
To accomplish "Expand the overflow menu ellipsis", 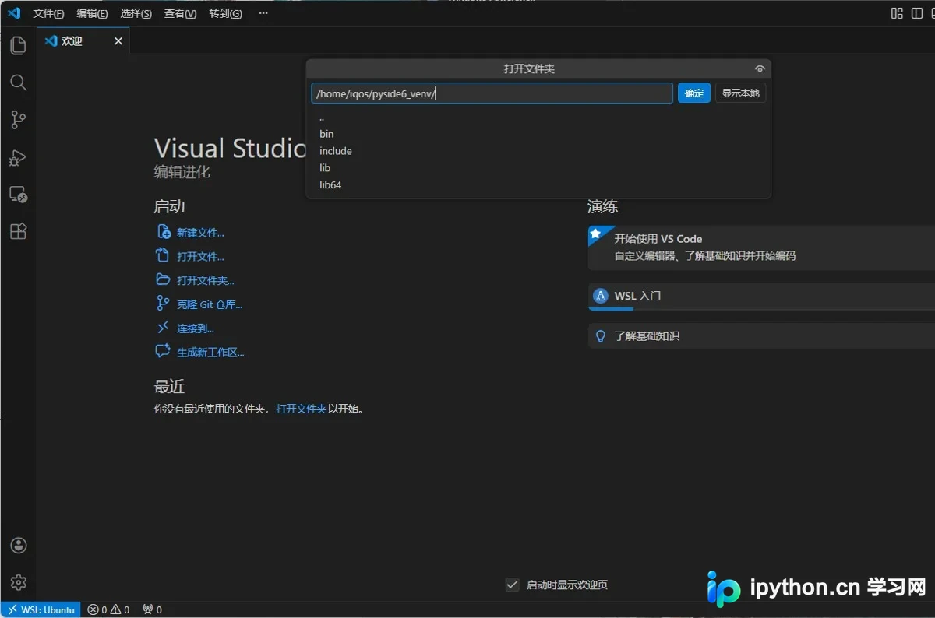I will (x=263, y=13).
